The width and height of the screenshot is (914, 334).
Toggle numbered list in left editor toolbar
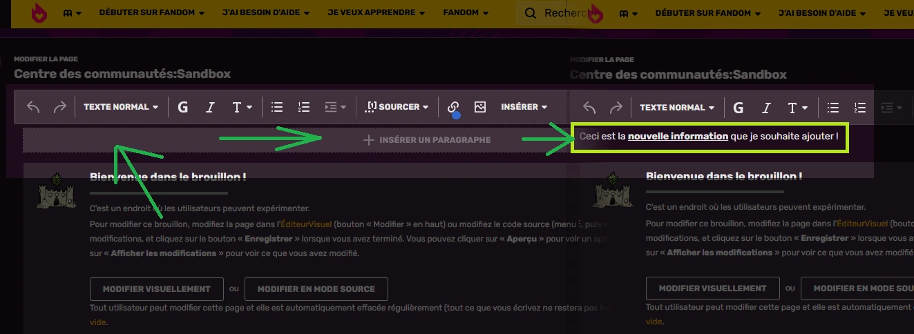(x=304, y=107)
